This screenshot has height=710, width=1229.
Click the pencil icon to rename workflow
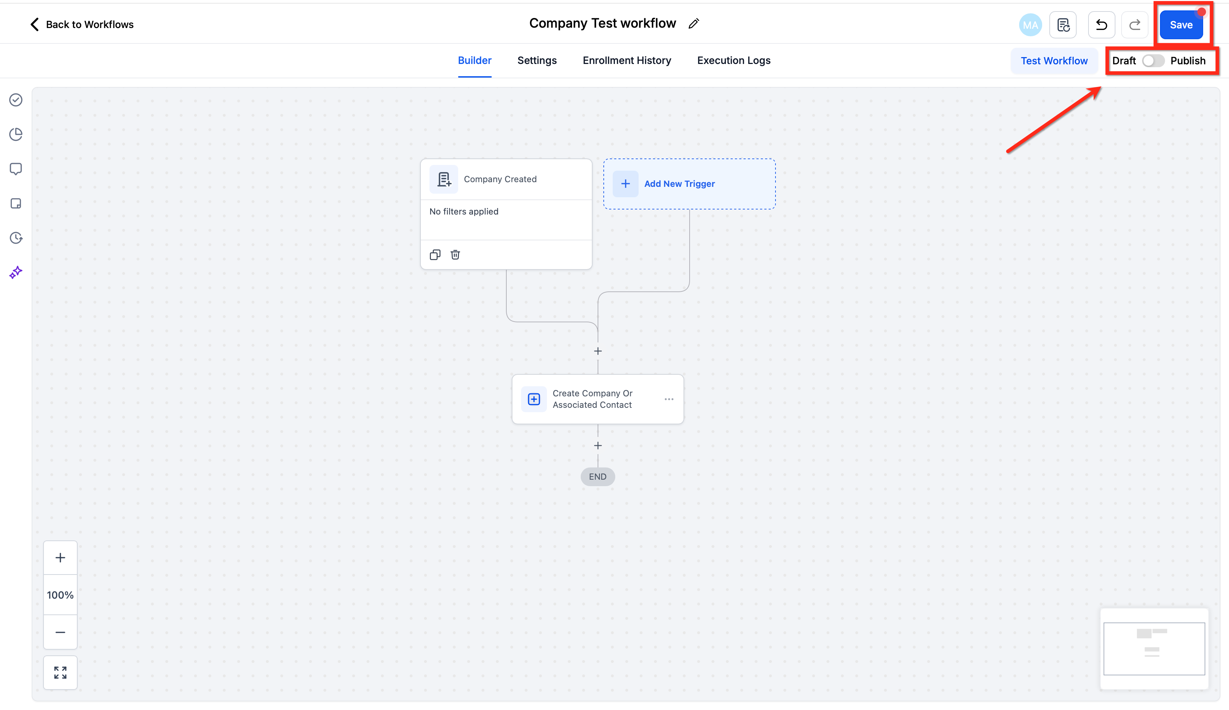click(x=694, y=23)
